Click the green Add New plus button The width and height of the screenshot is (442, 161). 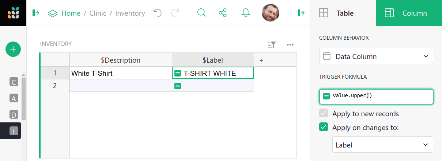point(13,49)
